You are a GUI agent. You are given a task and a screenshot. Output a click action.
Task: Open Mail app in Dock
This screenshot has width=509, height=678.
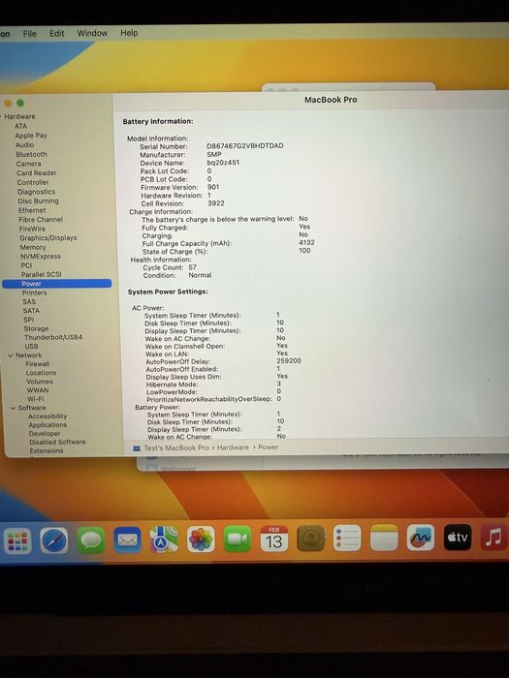click(128, 540)
